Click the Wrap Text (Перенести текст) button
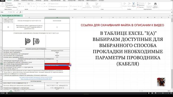Screen dimensions: 173x97 click(54, 4)
